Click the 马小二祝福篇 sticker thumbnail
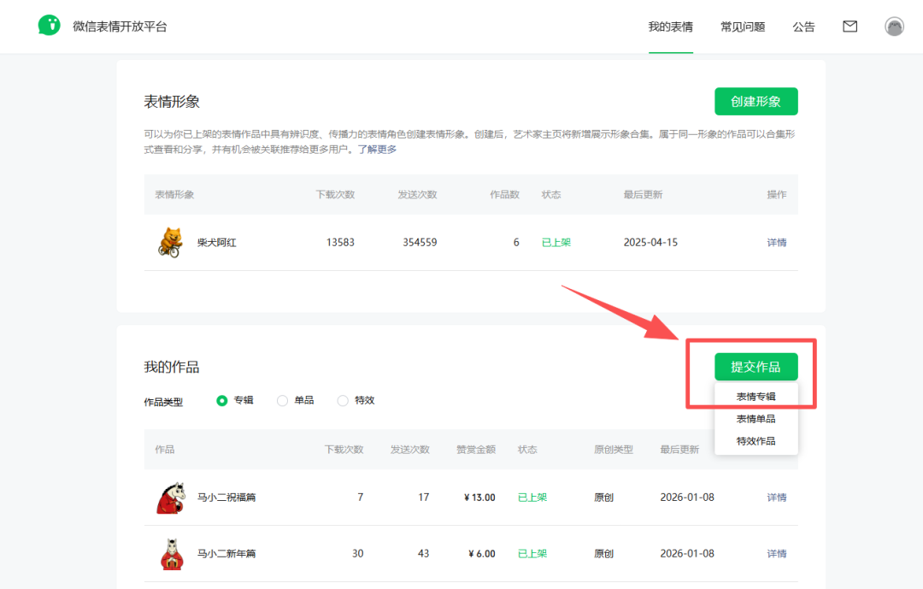This screenshot has height=589, width=923. tap(171, 498)
